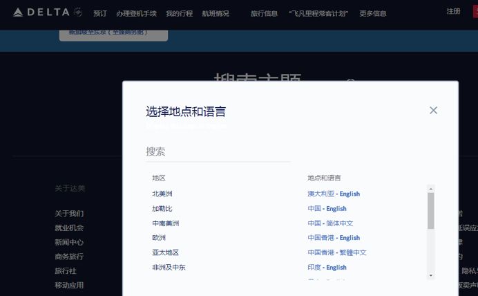Select the 中南美洲 region
This screenshot has height=296, width=478.
pos(166,223)
